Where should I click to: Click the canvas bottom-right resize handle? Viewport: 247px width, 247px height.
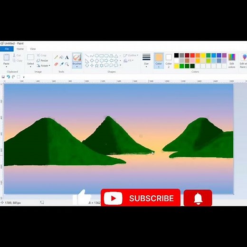[x=234, y=194]
